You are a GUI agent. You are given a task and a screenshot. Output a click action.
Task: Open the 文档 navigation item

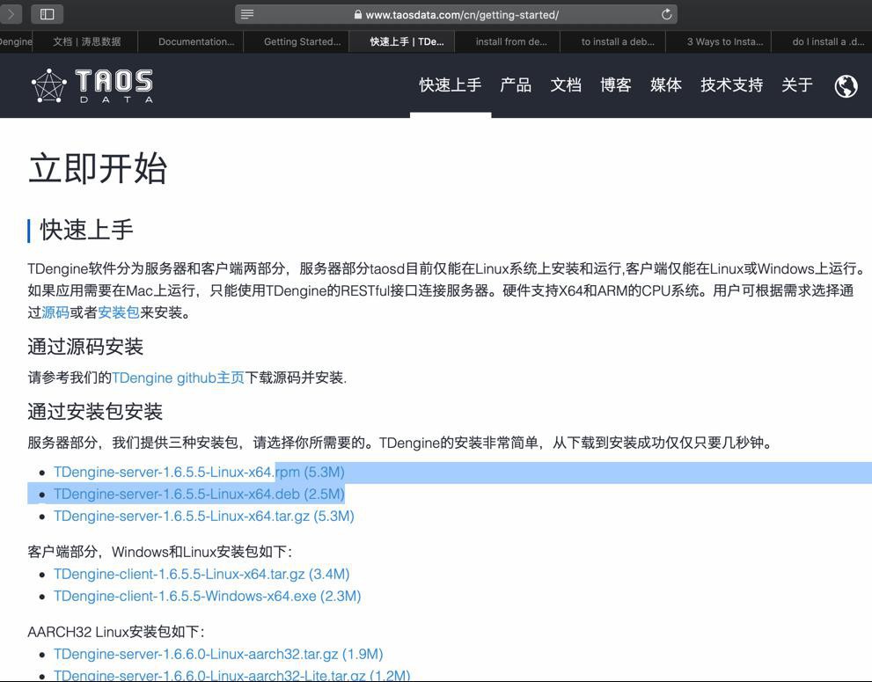566,85
